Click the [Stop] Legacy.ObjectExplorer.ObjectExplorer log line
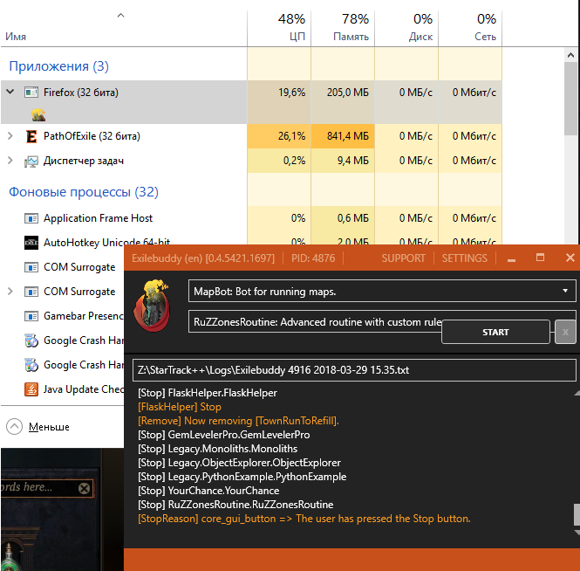Viewport: 580px width, 571px height. (239, 463)
